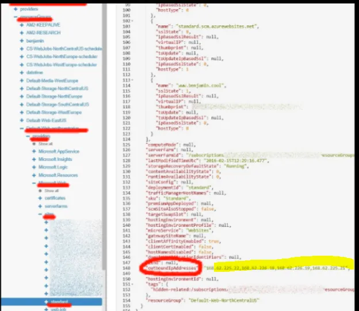Expand the web-job site node
The height and width of the screenshot is (311, 359).
(46, 309)
